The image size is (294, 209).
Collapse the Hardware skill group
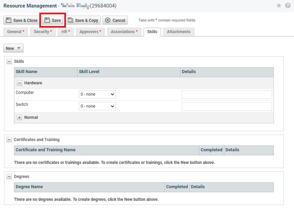(x=19, y=83)
